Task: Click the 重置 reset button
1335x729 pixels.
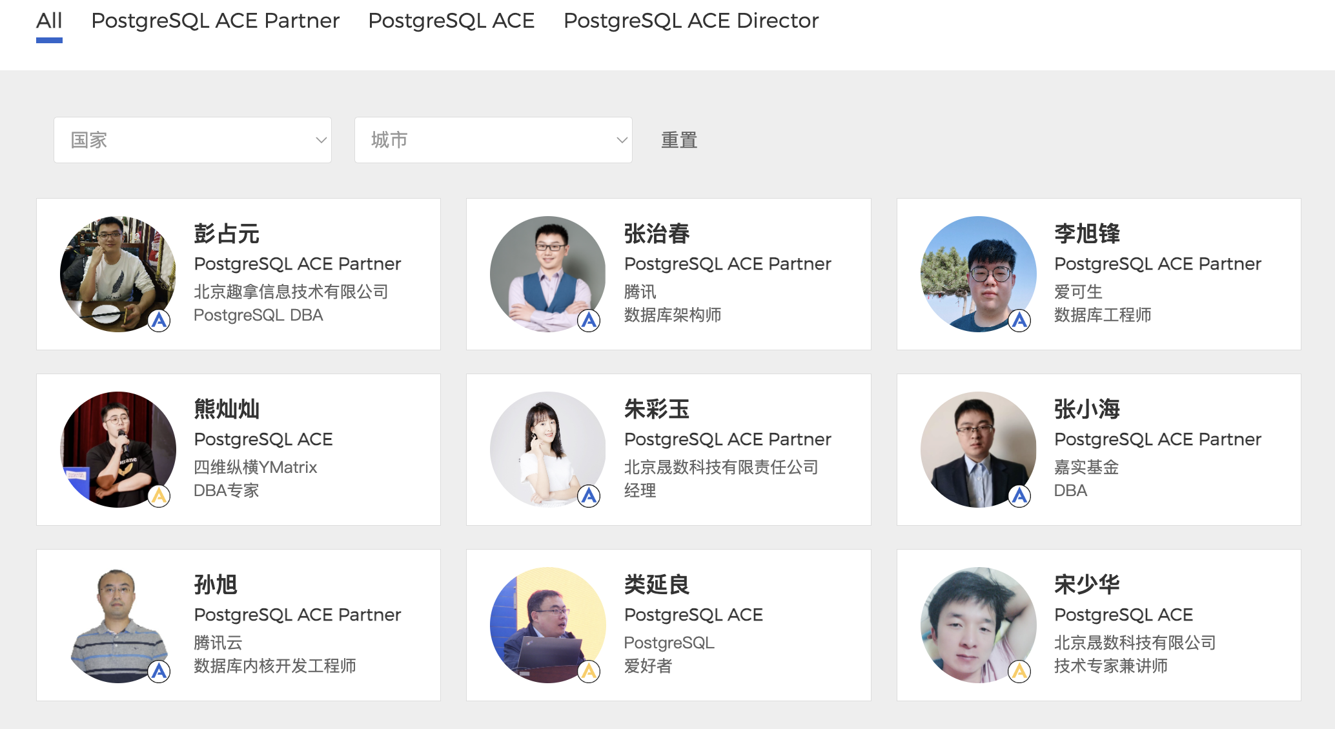Action: [x=678, y=140]
